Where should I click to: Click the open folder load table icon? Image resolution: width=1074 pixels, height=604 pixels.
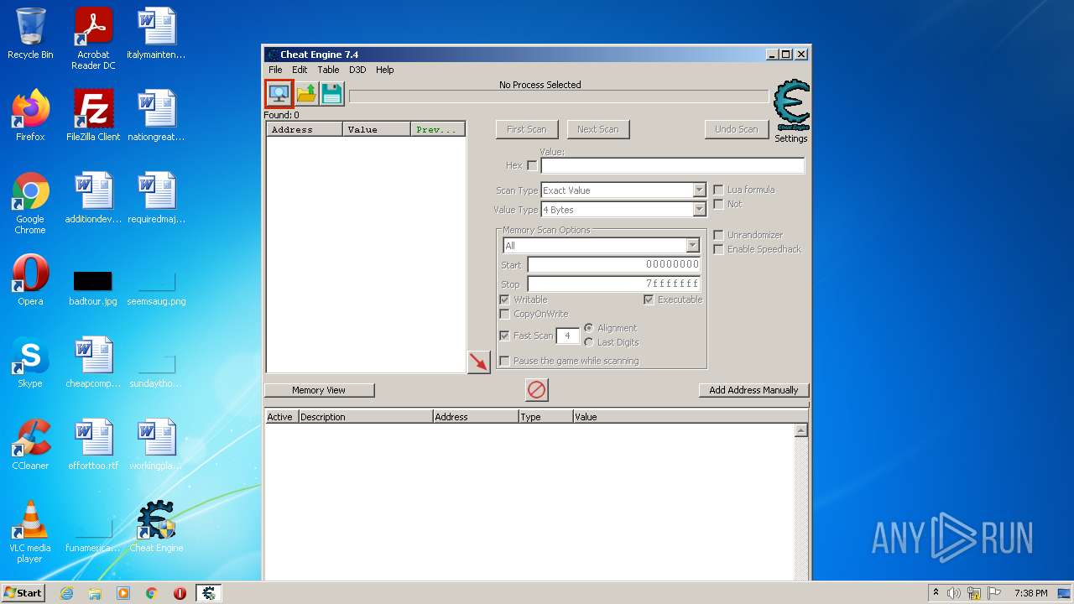(306, 93)
